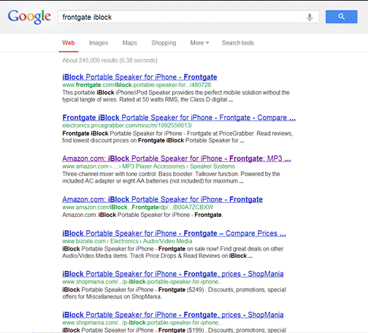This screenshot has width=368, height=333.
Task: Open Amazon.com result with B00A7ZCBXW URL
Action: 162,199
